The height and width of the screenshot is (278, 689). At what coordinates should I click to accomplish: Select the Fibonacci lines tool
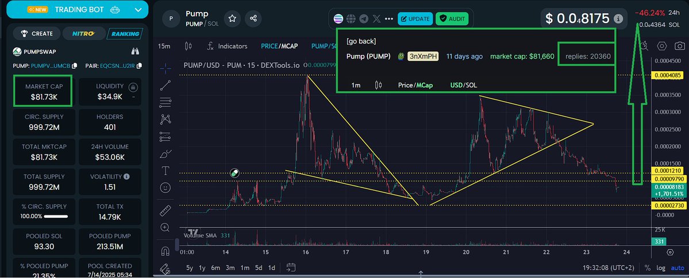[x=165, y=103]
